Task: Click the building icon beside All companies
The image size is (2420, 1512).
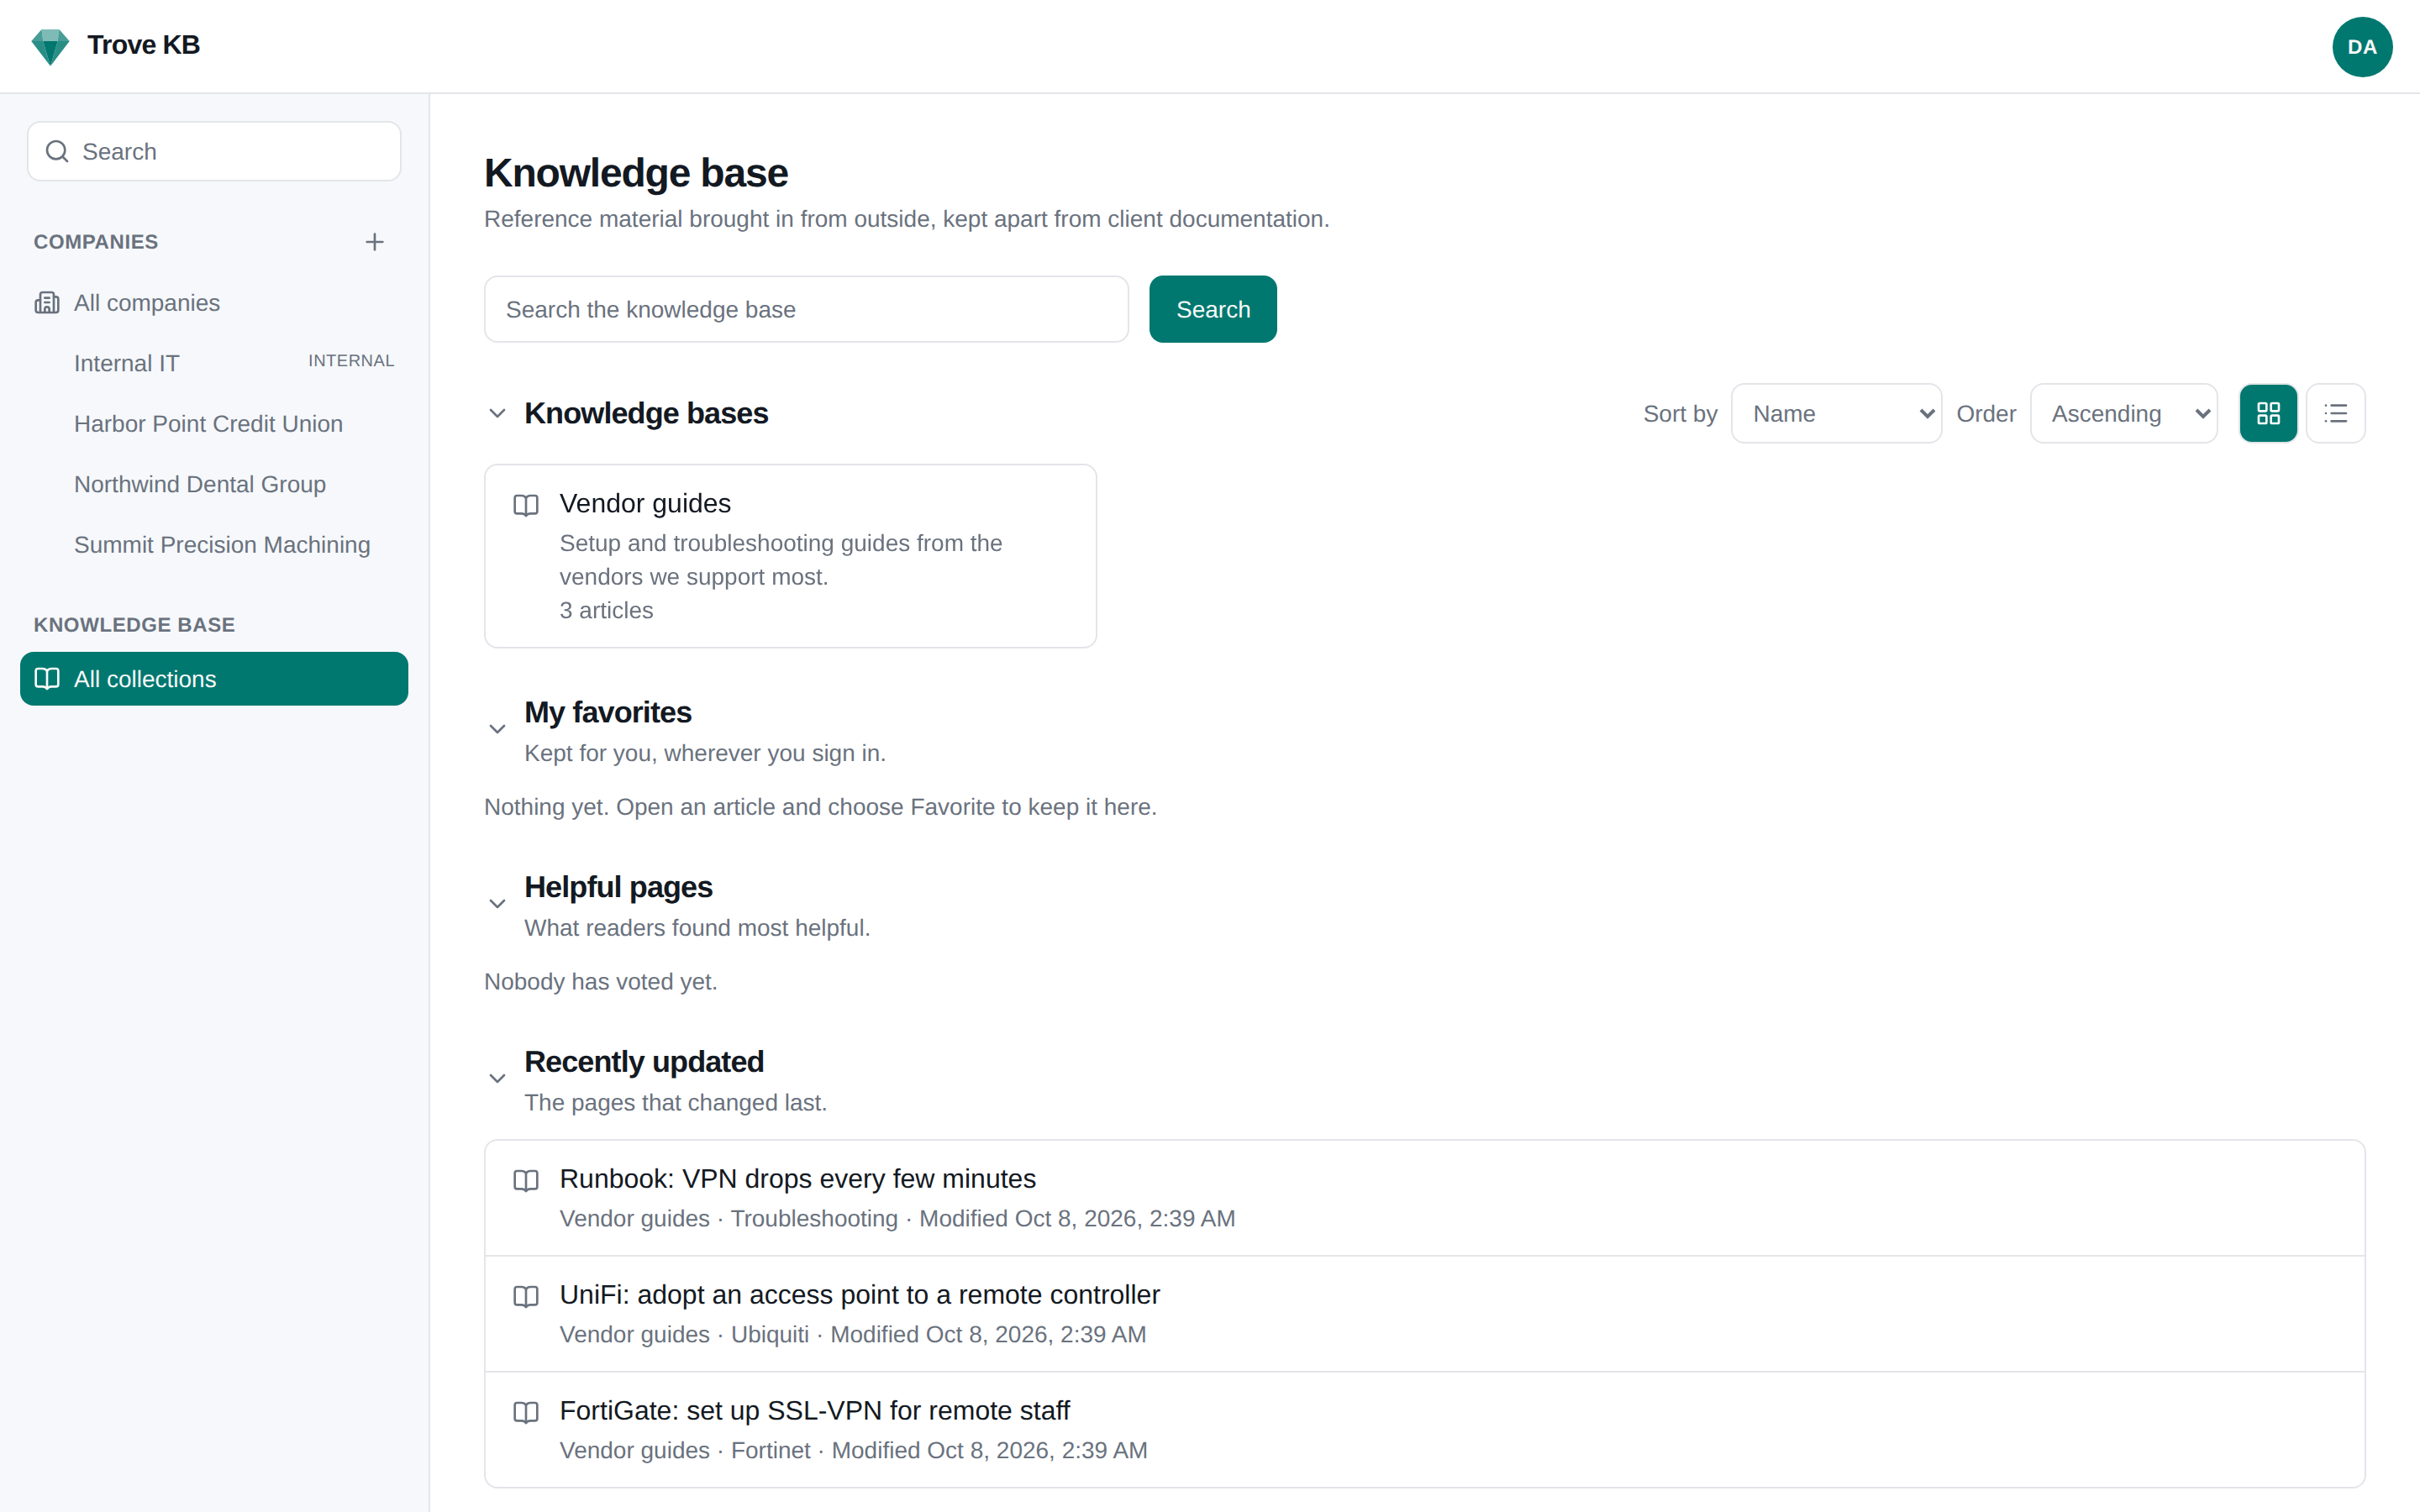Action: click(x=47, y=303)
